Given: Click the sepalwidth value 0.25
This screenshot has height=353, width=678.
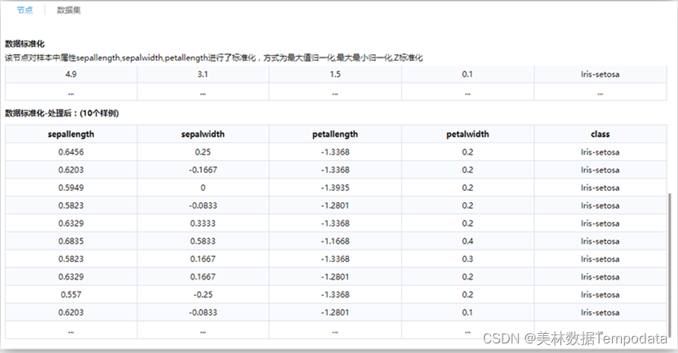Looking at the screenshot, I should pyautogui.click(x=203, y=152).
